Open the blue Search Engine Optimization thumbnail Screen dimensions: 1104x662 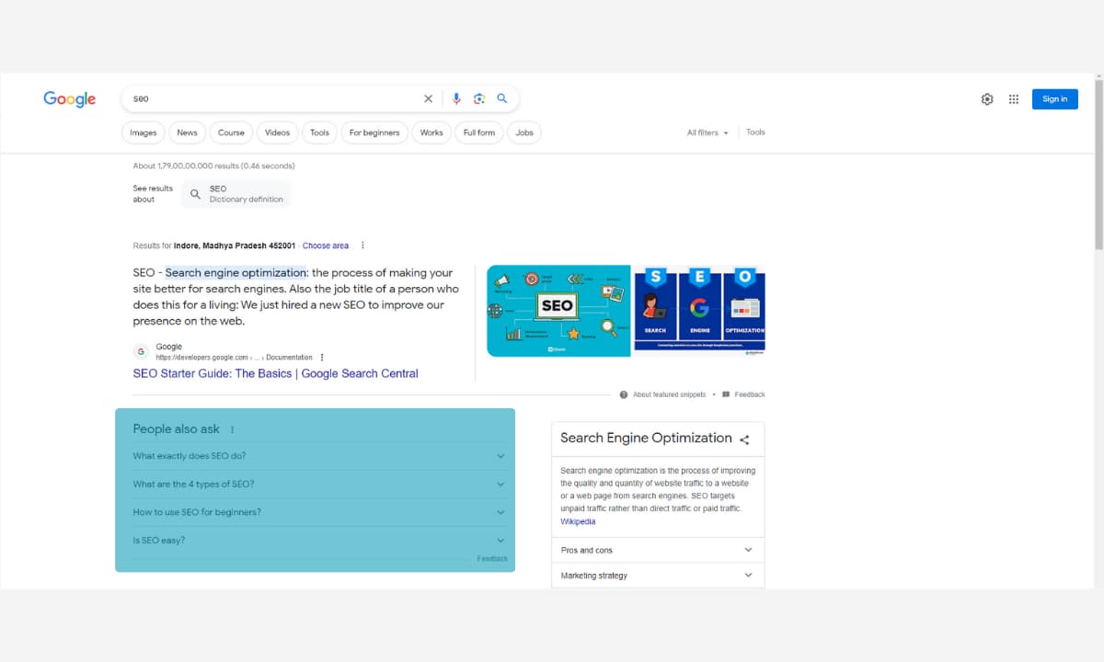(699, 311)
